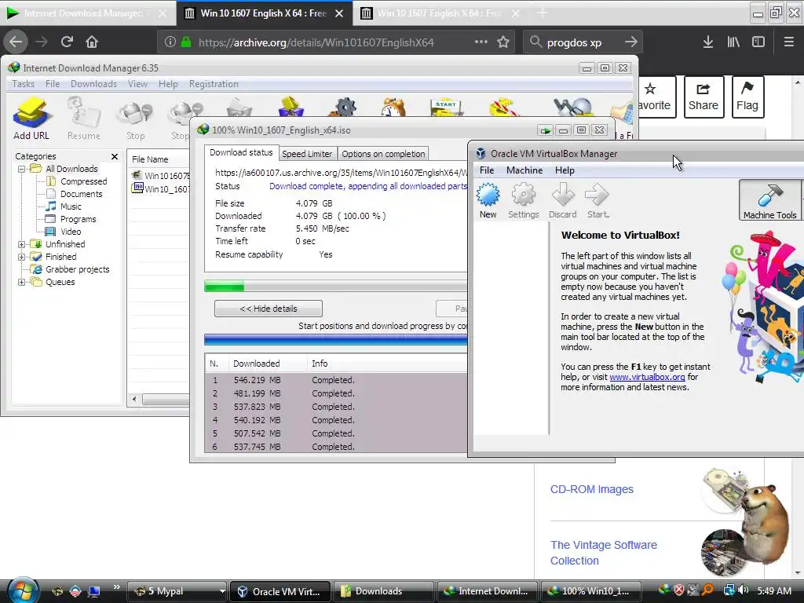The height and width of the screenshot is (603, 804).
Task: Open IDM Downloads menu
Action: pos(94,84)
